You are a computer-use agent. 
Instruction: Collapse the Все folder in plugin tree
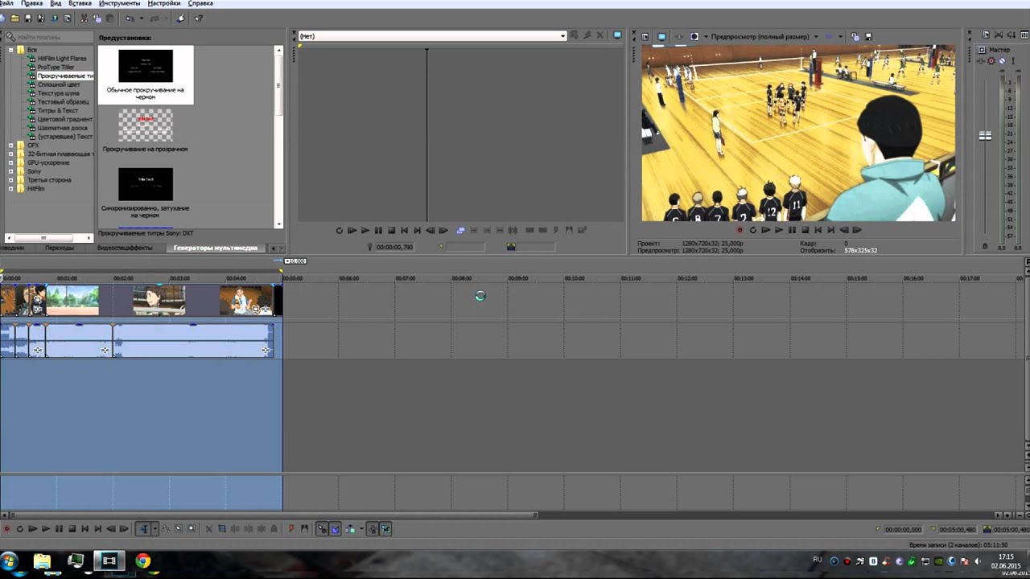11,50
